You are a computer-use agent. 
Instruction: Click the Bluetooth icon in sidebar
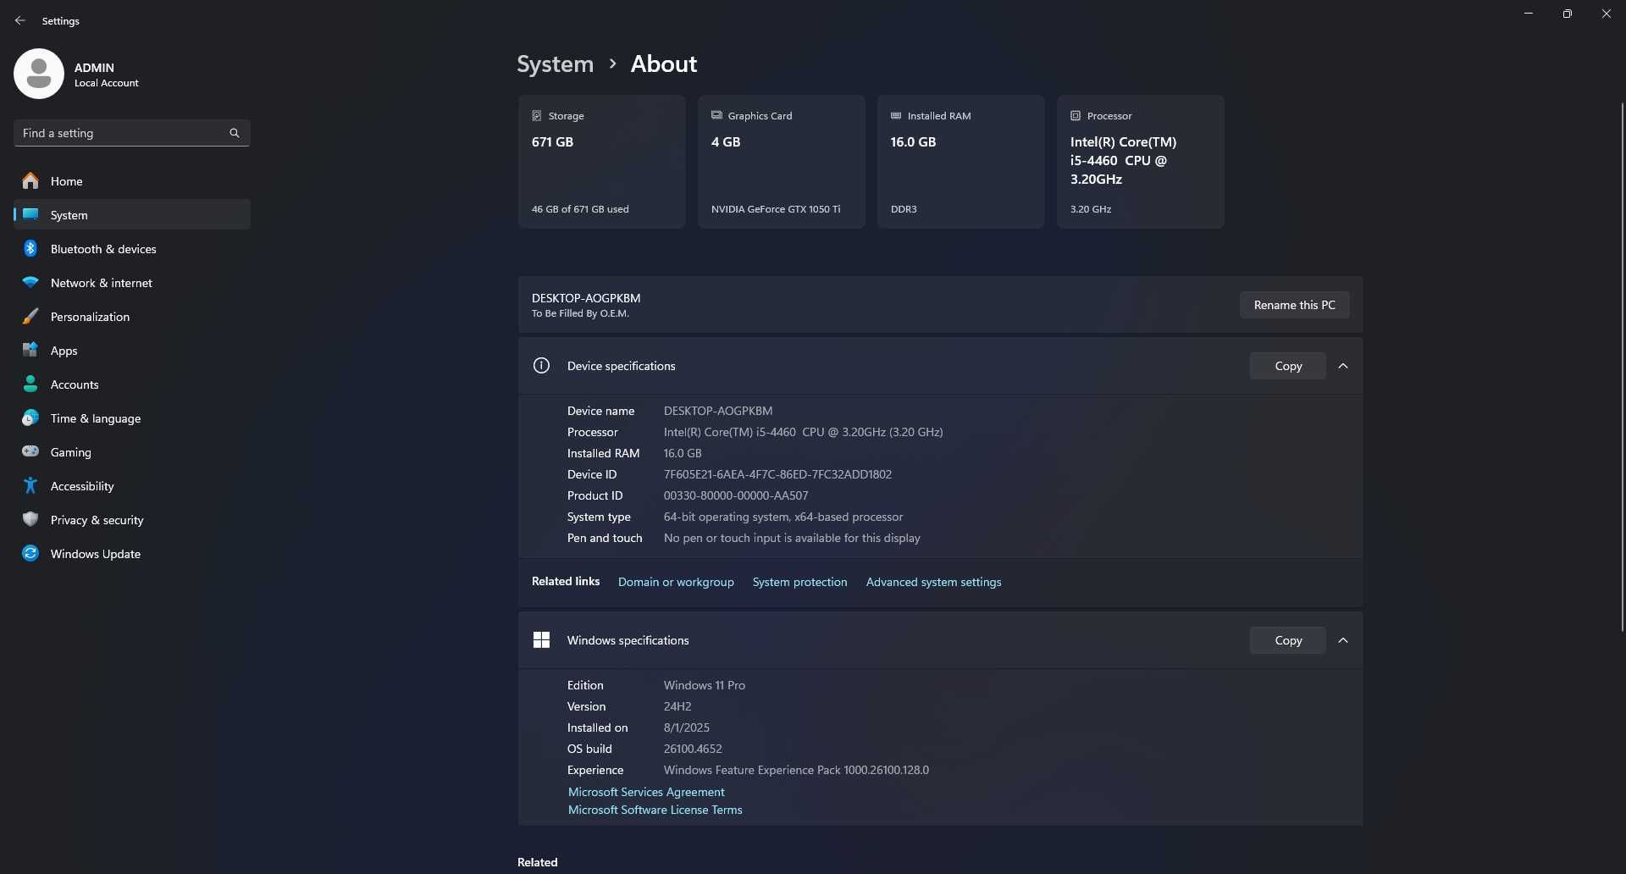tap(30, 248)
